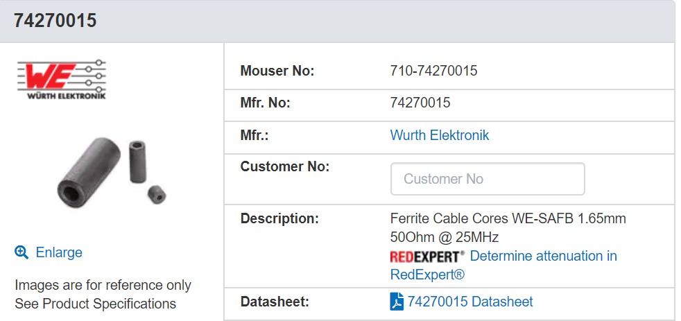The height and width of the screenshot is (321, 681).
Task: Click the PDF icon next to Datasheet link
Action: 397,302
